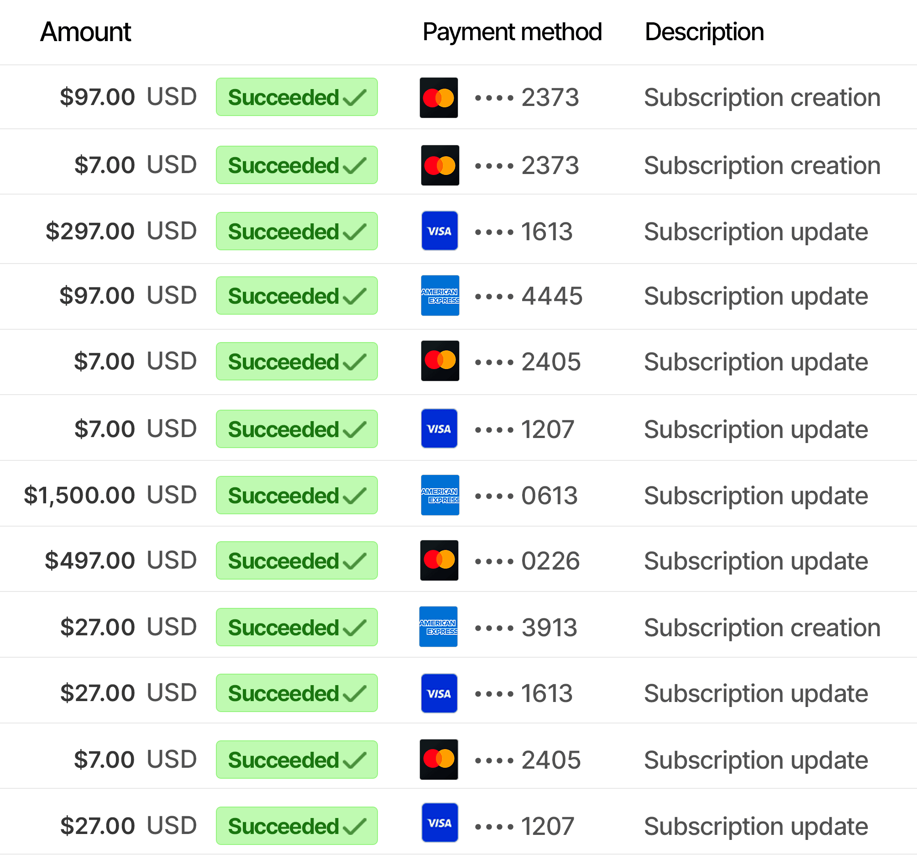Click Succeeded badge in the $1,500.00 row

pos(297,495)
